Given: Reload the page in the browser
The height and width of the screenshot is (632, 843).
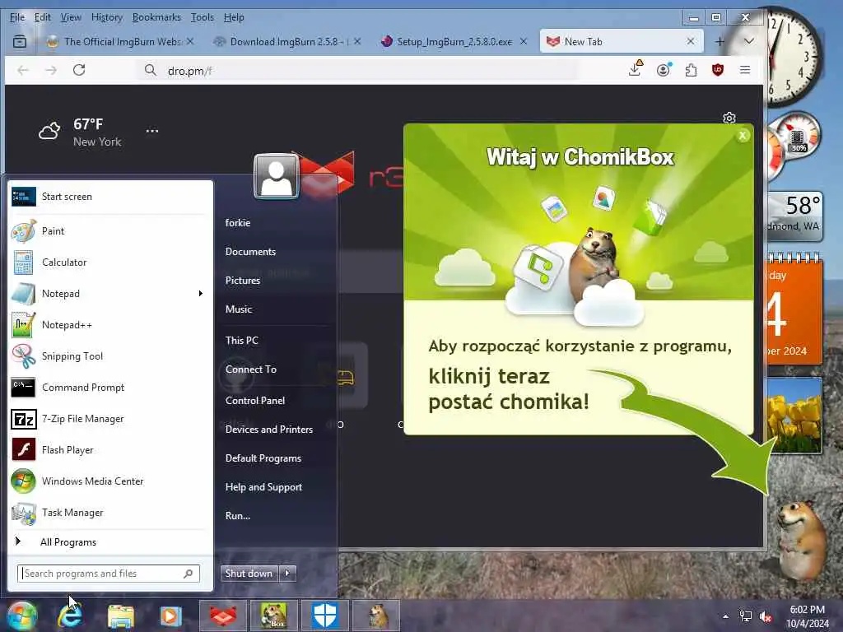Looking at the screenshot, I should pyautogui.click(x=79, y=70).
